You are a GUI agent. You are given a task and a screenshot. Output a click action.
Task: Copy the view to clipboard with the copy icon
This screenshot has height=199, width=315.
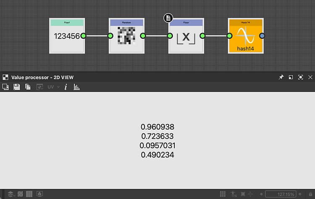point(28,87)
